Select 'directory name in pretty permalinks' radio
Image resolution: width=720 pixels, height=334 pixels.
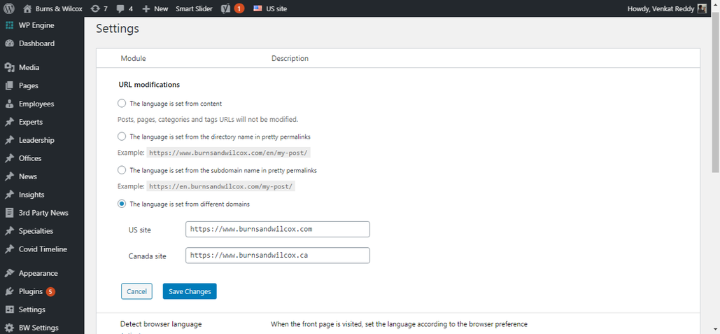(x=122, y=137)
